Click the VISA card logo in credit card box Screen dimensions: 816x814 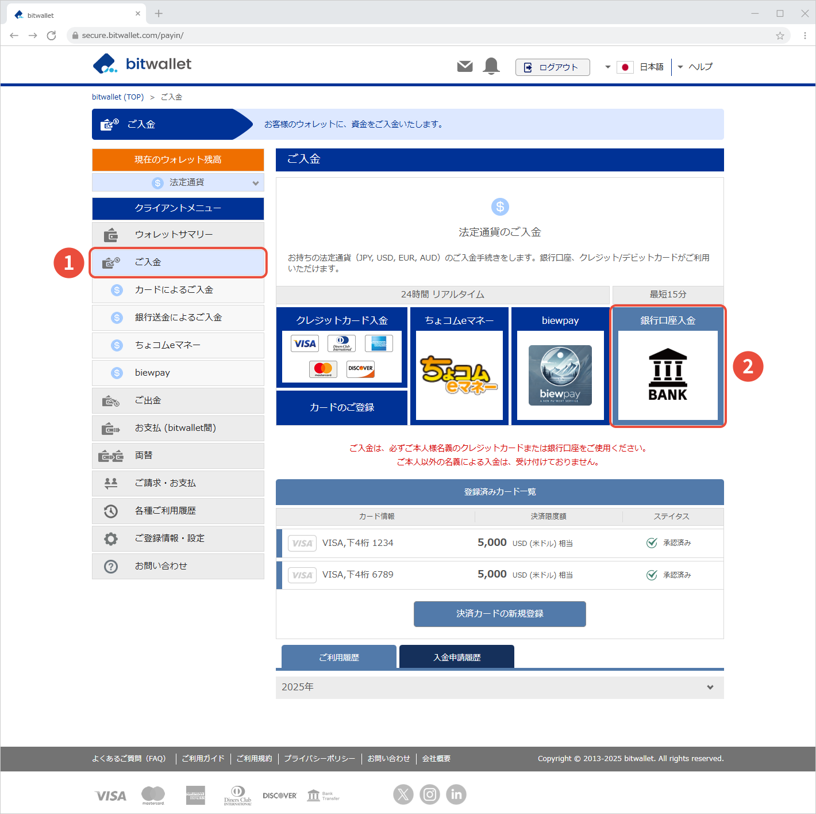[305, 343]
